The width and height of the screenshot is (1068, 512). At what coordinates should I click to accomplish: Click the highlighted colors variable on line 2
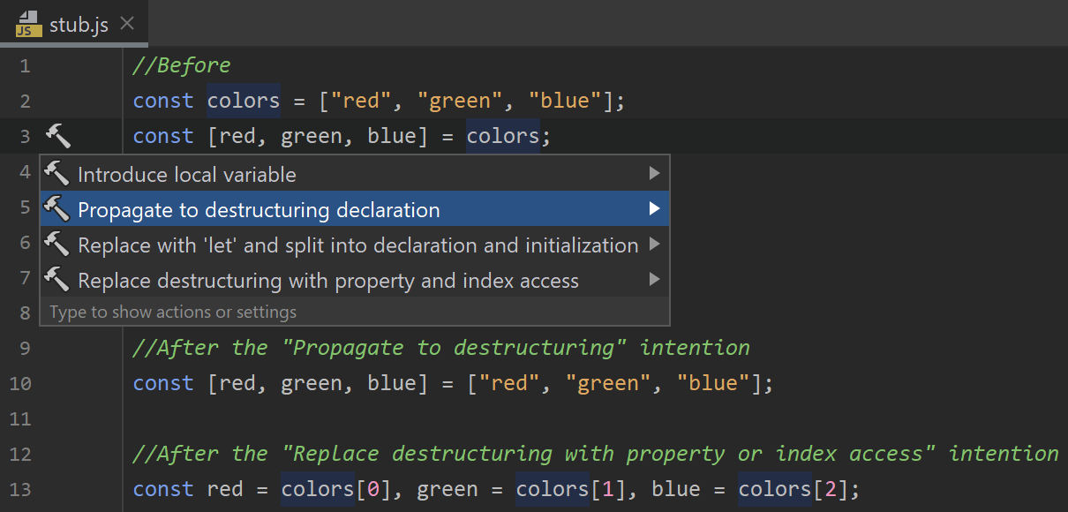pos(244,101)
